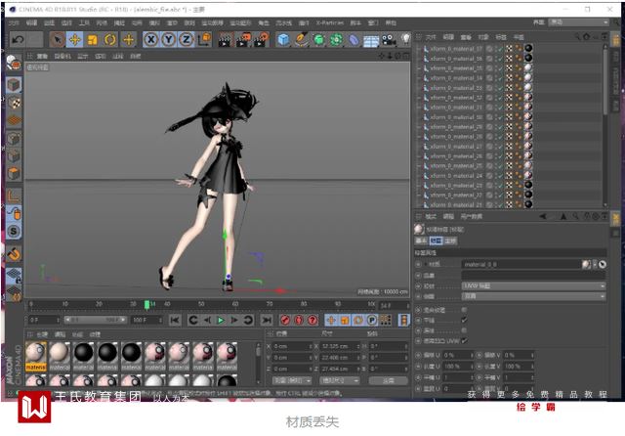This screenshot has width=625, height=436.
Task: Open the size mode dropdown in coordinates
Action: (340, 381)
